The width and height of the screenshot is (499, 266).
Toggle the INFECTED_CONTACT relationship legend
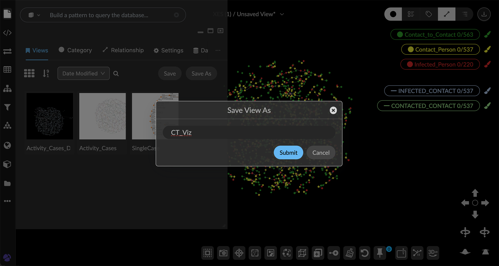432,91
